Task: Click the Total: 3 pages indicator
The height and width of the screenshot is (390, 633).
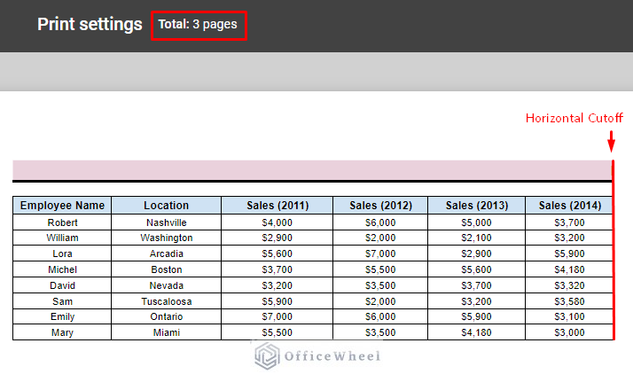Action: point(198,25)
